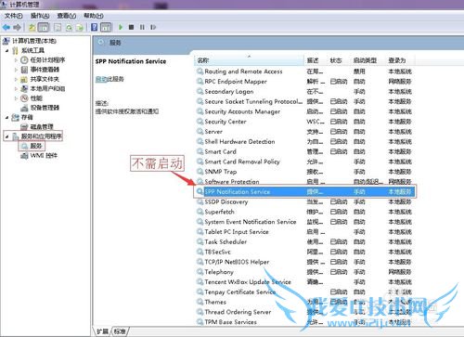Open the 操作(A) menu
Screen dimensions: 464x337
pos(40,16)
